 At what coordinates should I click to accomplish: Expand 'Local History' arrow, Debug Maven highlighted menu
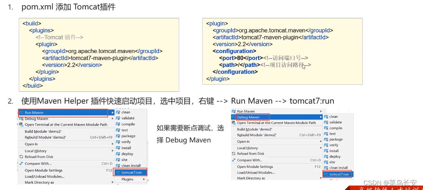pos(321,148)
